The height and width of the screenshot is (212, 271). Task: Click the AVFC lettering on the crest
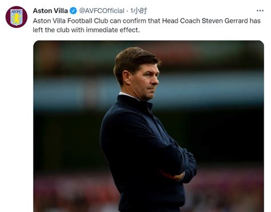17,11
